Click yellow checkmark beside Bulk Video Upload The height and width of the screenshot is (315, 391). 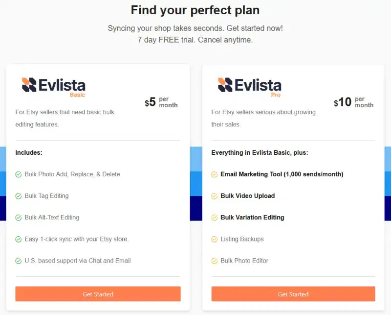click(214, 196)
